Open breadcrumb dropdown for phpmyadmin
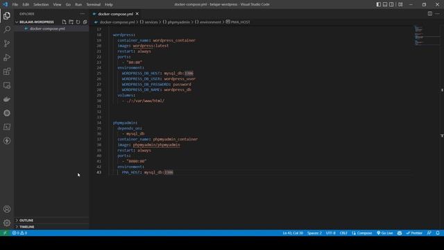This screenshot has width=444, height=250. click(176, 22)
